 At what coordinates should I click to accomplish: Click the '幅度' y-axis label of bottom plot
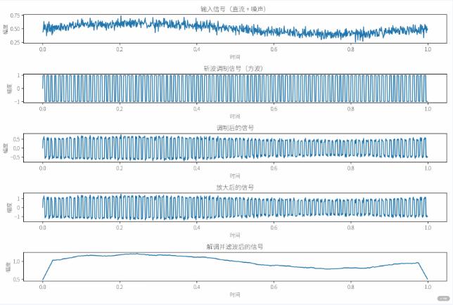tap(6, 267)
